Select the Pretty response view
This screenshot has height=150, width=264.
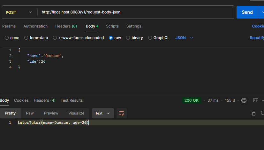(10, 113)
